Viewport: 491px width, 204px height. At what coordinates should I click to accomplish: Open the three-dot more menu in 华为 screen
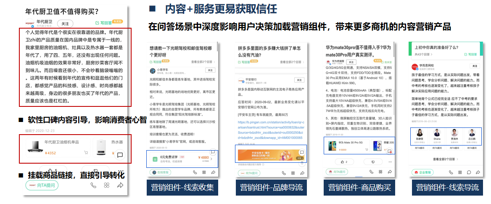(x=390, y=162)
